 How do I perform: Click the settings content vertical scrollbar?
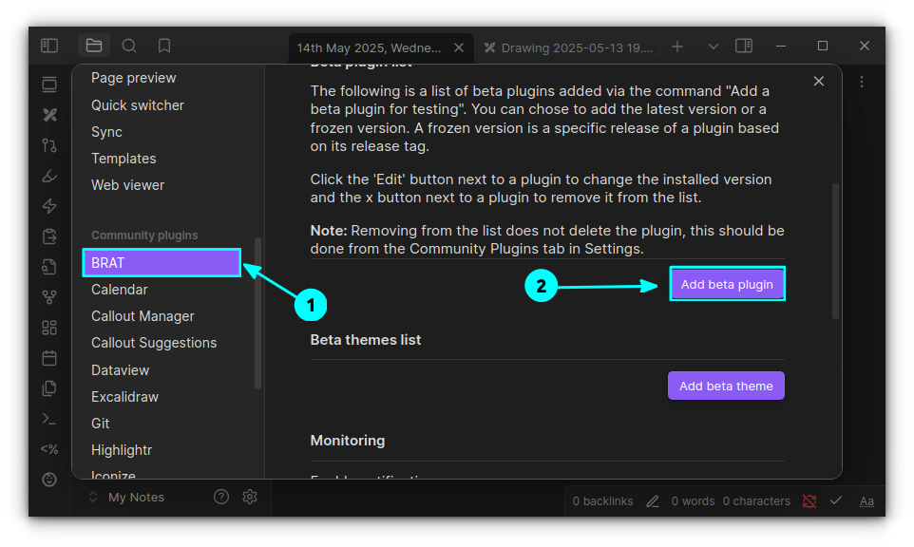coord(835,251)
